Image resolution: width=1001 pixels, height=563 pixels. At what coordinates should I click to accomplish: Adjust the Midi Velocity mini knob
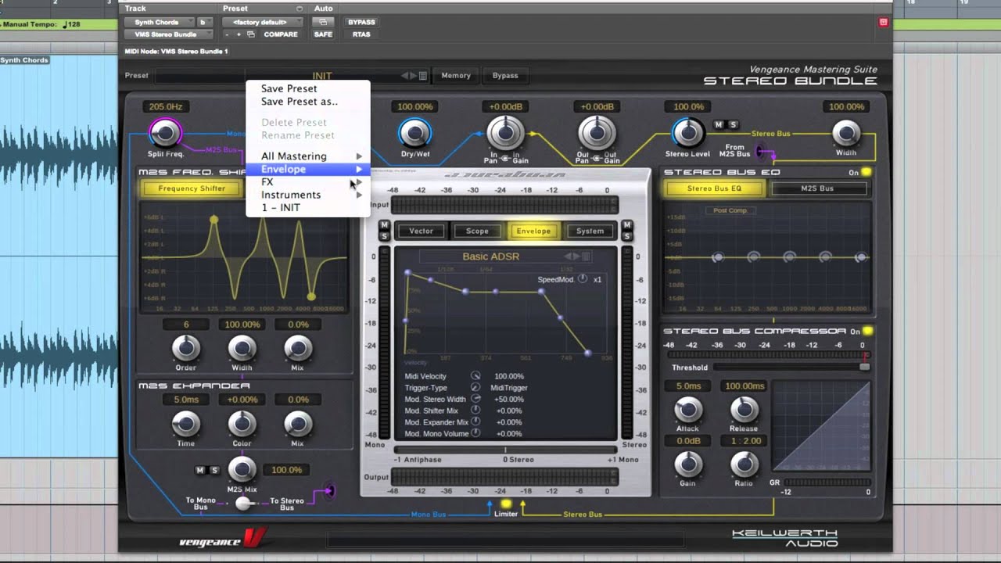[475, 376]
